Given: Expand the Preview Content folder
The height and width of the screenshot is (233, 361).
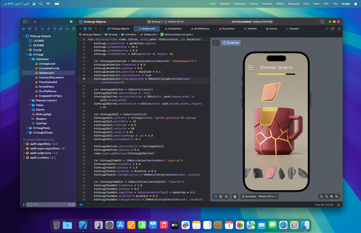Looking at the screenshot, I should click(x=30, y=101).
